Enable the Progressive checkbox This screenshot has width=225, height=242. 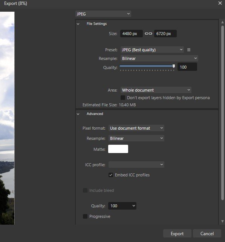[85, 216]
